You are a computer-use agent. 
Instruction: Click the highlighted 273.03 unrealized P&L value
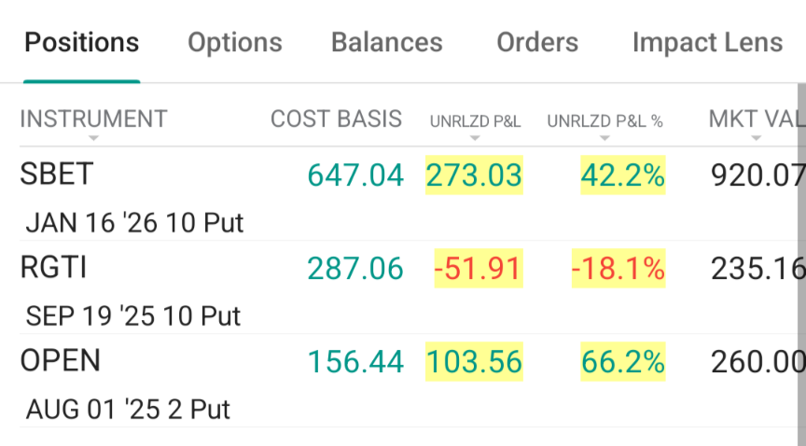474,174
